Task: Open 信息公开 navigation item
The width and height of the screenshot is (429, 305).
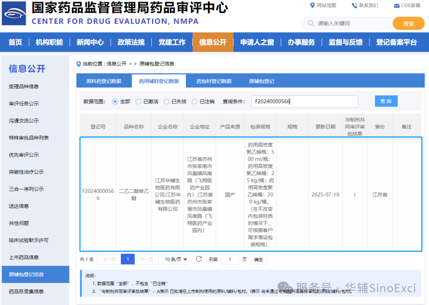Action: point(213,42)
